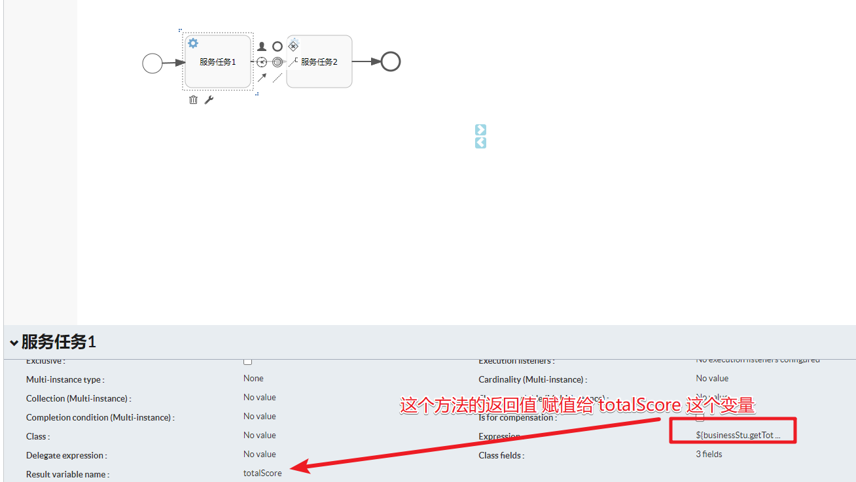Click the Multi-instance type label
Viewport: 856px width, 482px height.
pyautogui.click(x=65, y=380)
